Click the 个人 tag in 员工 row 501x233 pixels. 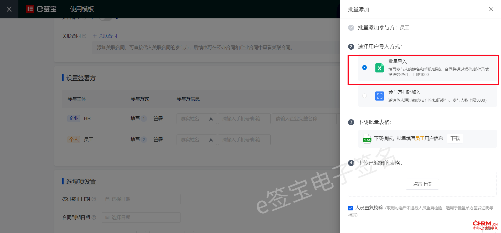pos(74,139)
